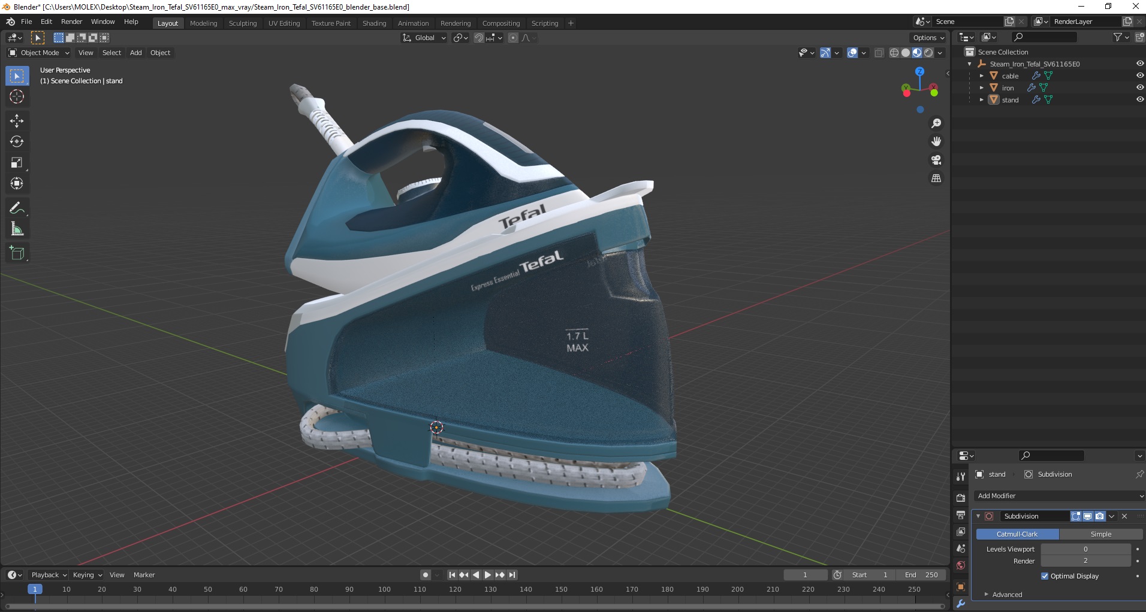The width and height of the screenshot is (1146, 612).
Task: Hide the stand object in outliner
Action: (1139, 99)
